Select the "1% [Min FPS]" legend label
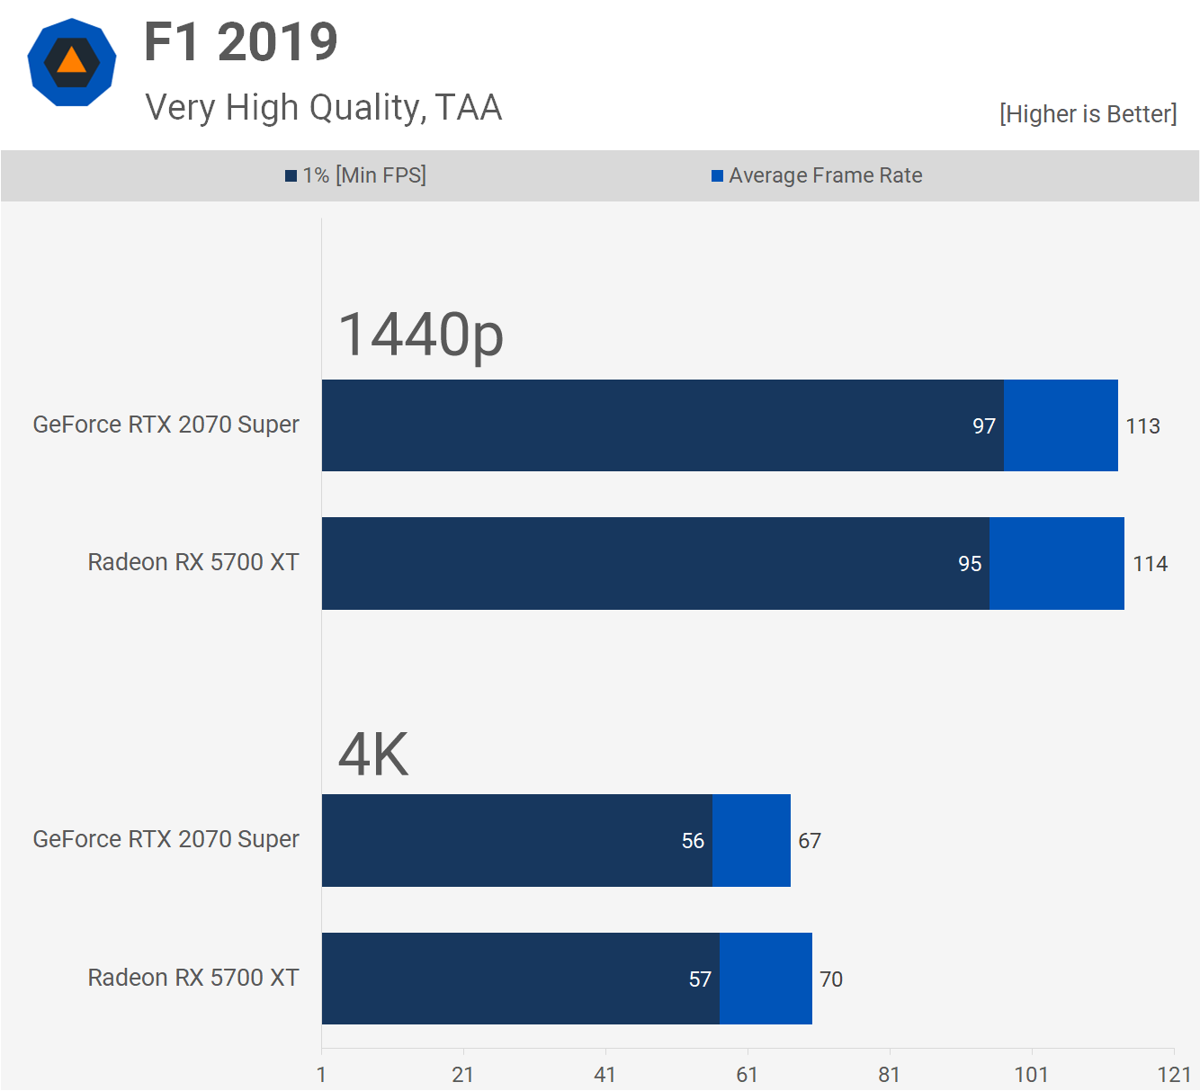The height and width of the screenshot is (1091, 1200). point(364,175)
